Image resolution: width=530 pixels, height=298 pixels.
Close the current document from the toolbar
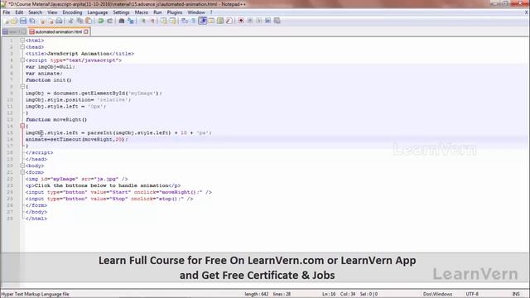click(42, 21)
